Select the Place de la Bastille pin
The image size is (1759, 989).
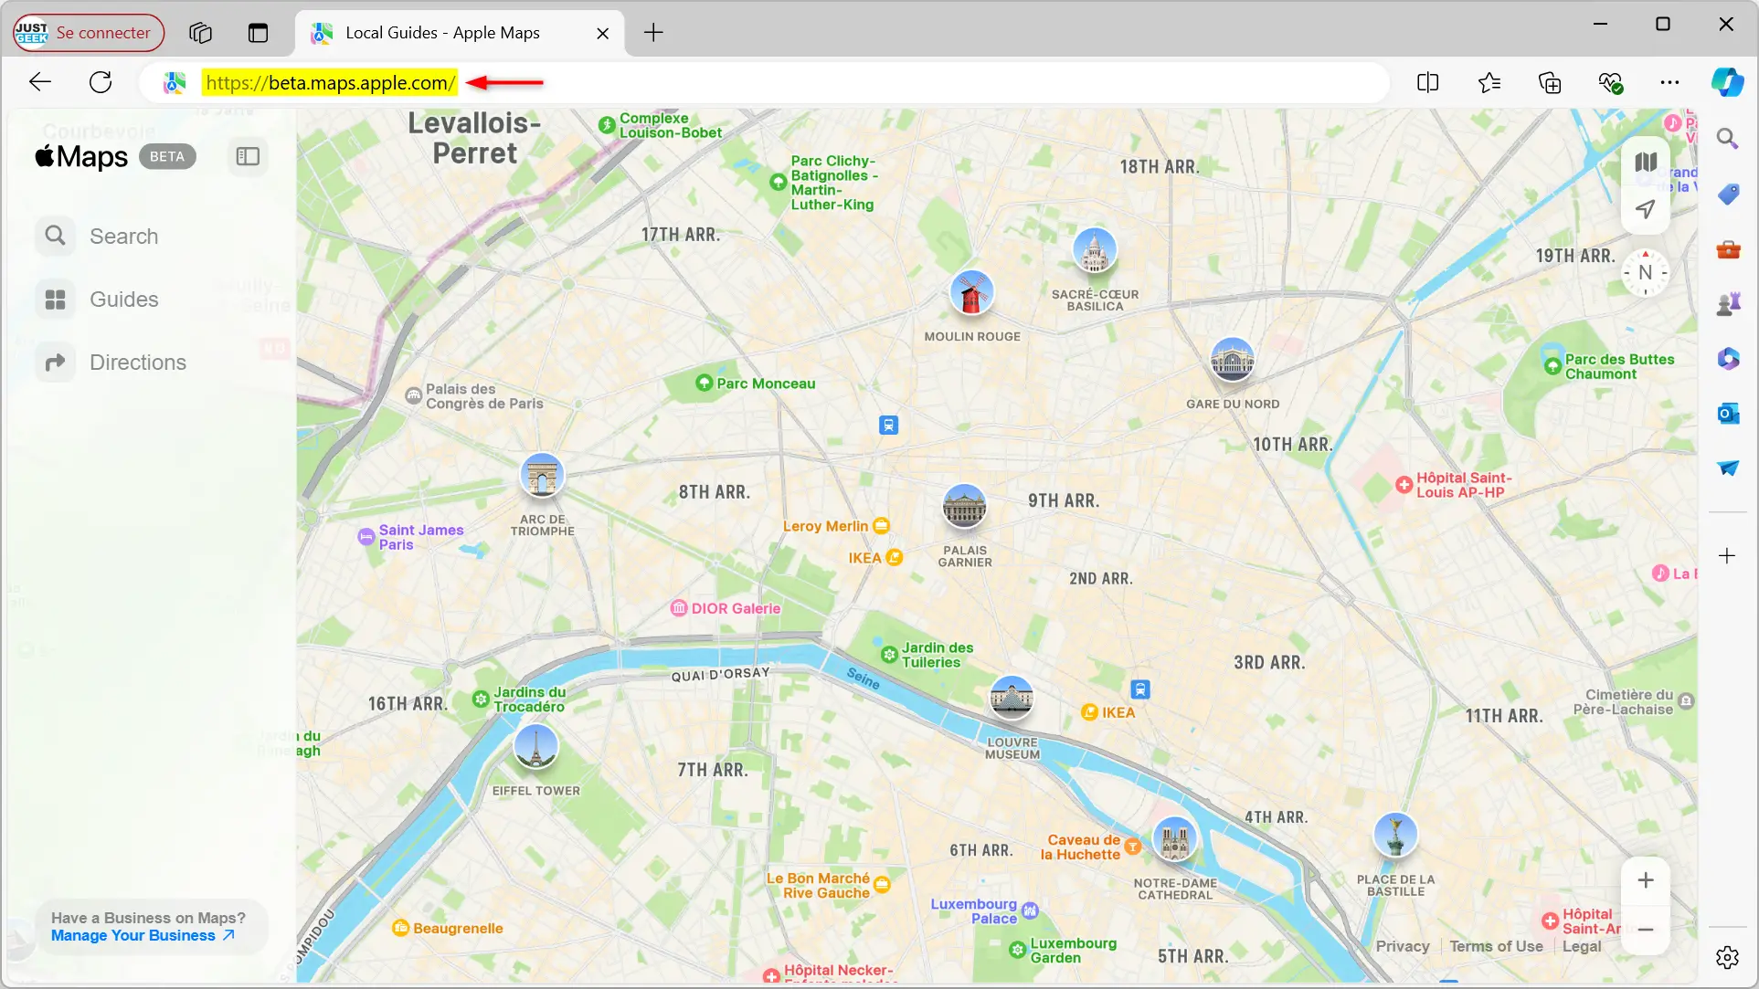pos(1395,835)
